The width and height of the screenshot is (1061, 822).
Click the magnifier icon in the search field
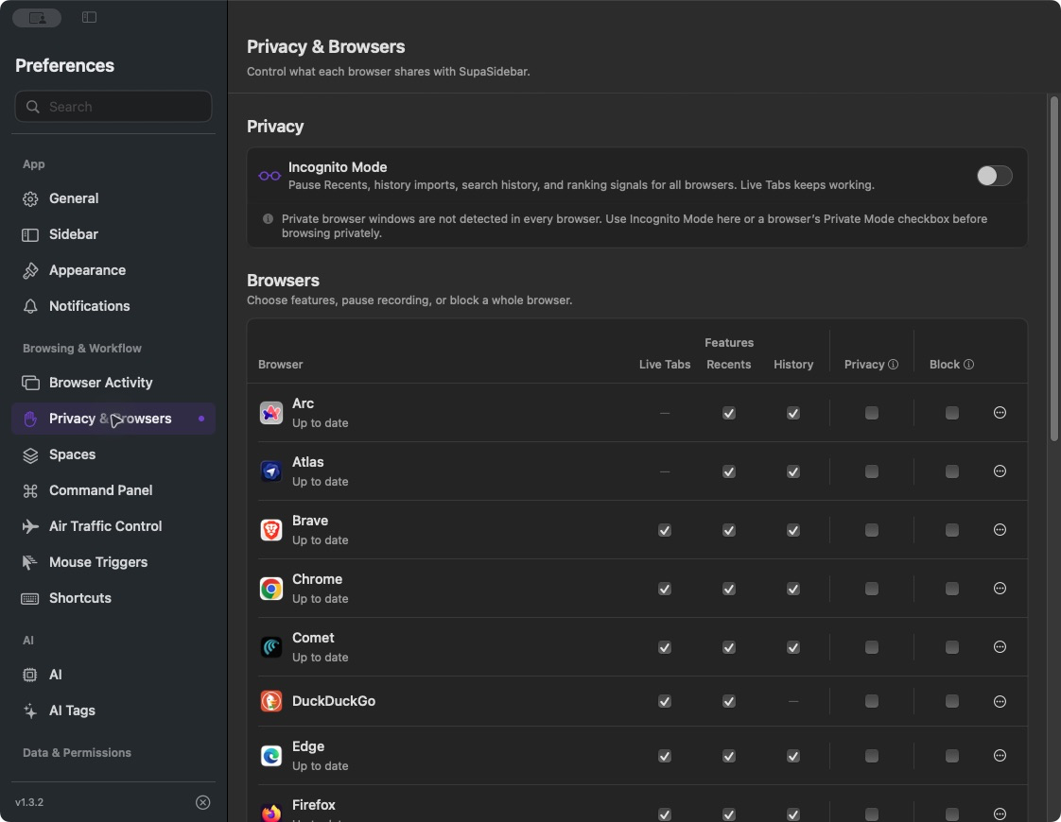tap(32, 107)
